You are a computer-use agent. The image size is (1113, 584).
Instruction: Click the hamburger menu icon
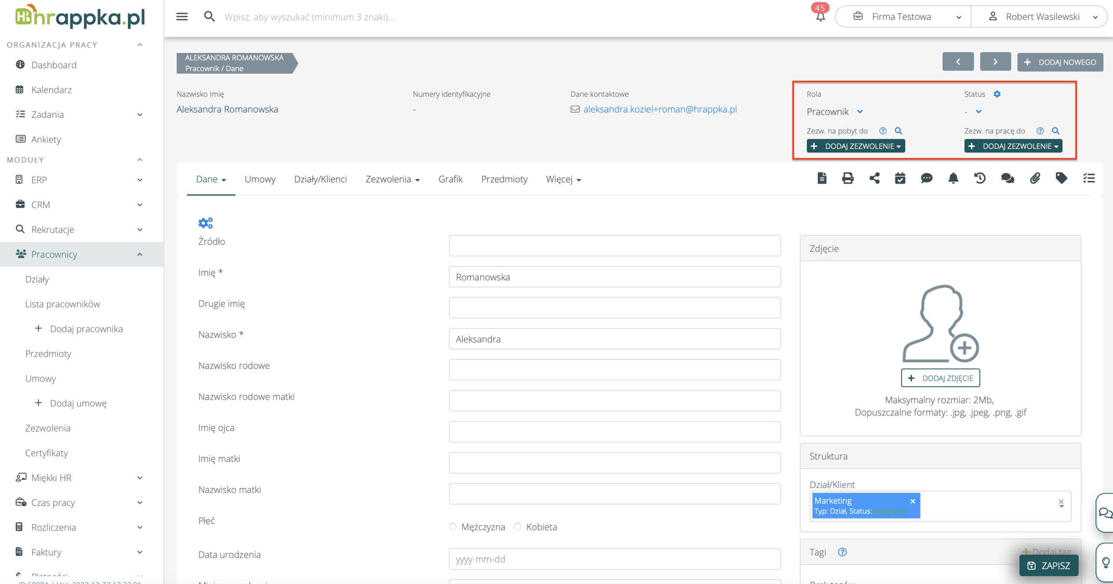point(182,17)
